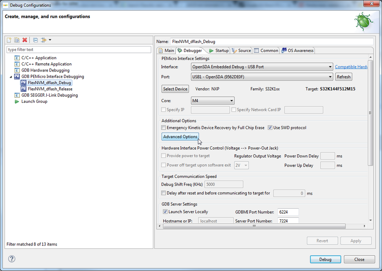Screen dimensions: 382x271
Task: Click the GDBMI Port Number field
Action: 288,212
